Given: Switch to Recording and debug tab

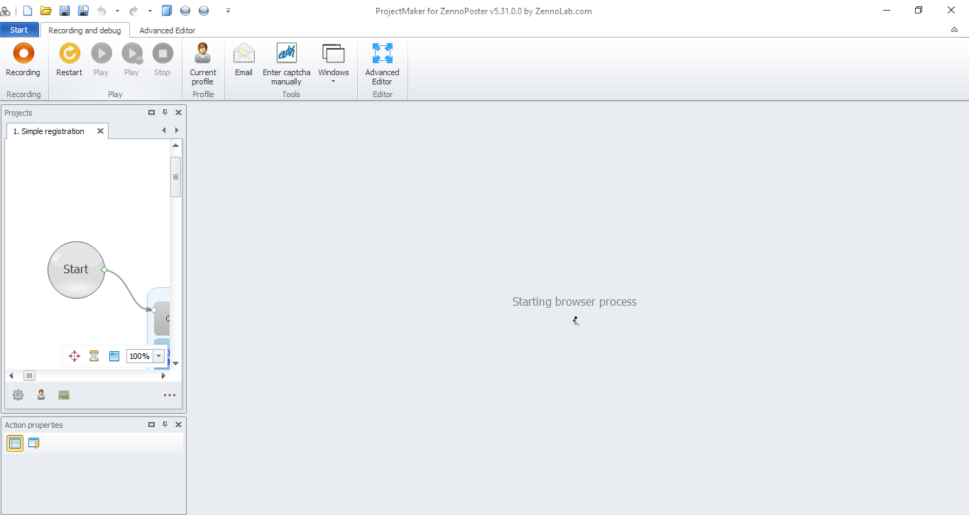Looking at the screenshot, I should coord(84,31).
